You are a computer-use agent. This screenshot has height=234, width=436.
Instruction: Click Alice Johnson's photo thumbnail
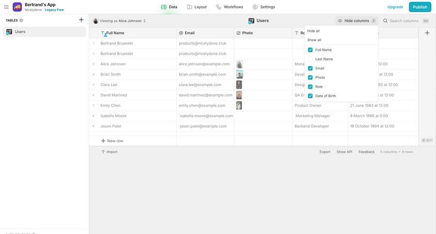[x=239, y=64]
